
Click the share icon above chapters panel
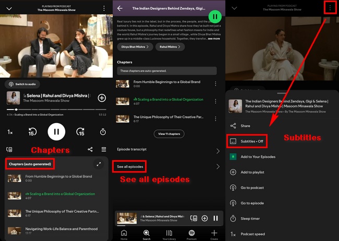pos(90,150)
